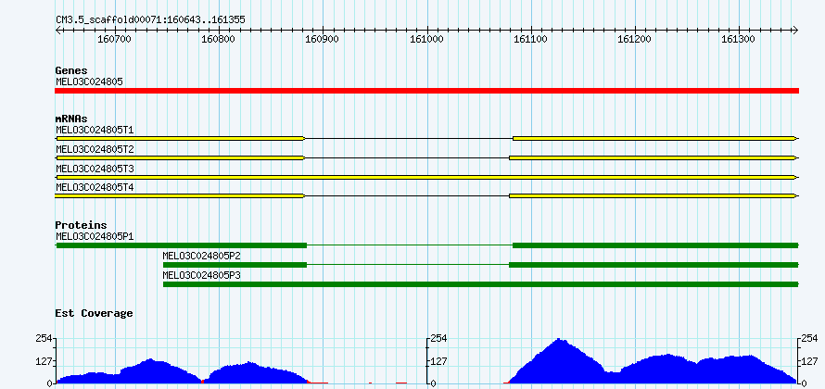This screenshot has height=389, width=825.
Task: Click the 254 label on the left coverage axis
Action: [43, 339]
